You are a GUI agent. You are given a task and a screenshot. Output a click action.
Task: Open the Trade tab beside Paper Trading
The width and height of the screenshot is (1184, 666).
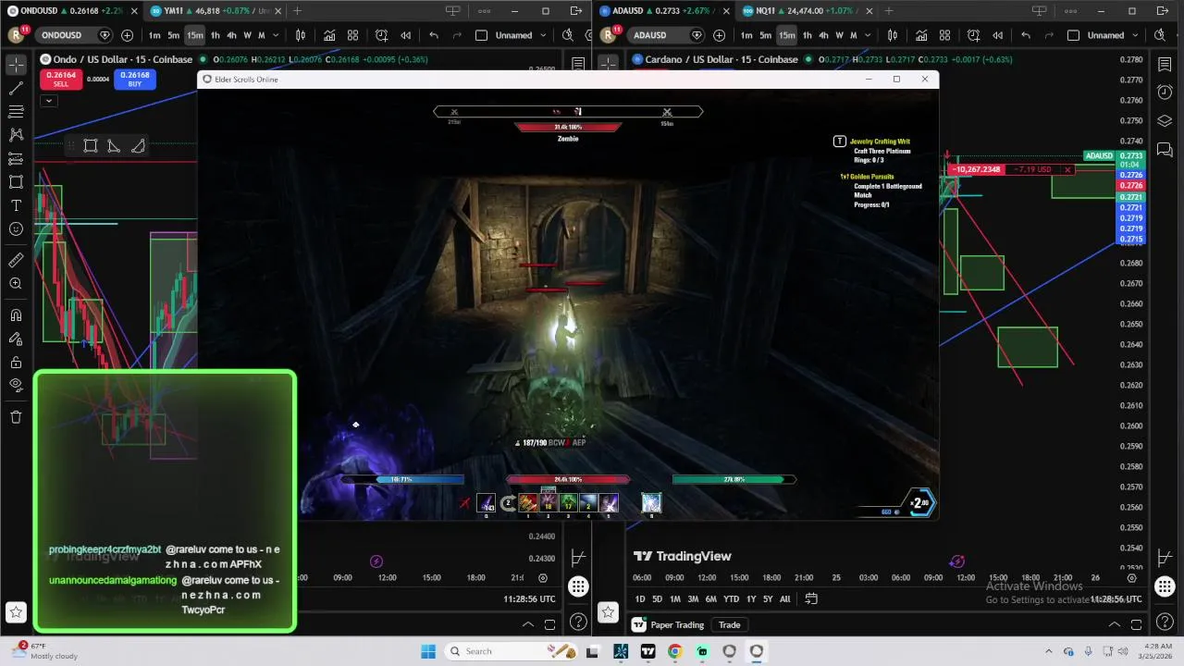(729, 624)
